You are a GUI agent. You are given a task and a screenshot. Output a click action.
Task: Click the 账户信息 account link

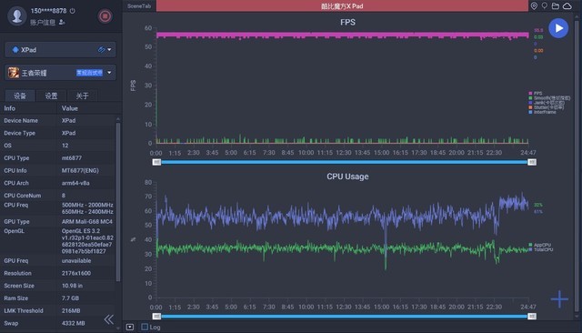pos(43,22)
